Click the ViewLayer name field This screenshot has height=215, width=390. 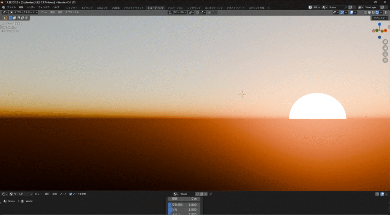click(372, 7)
